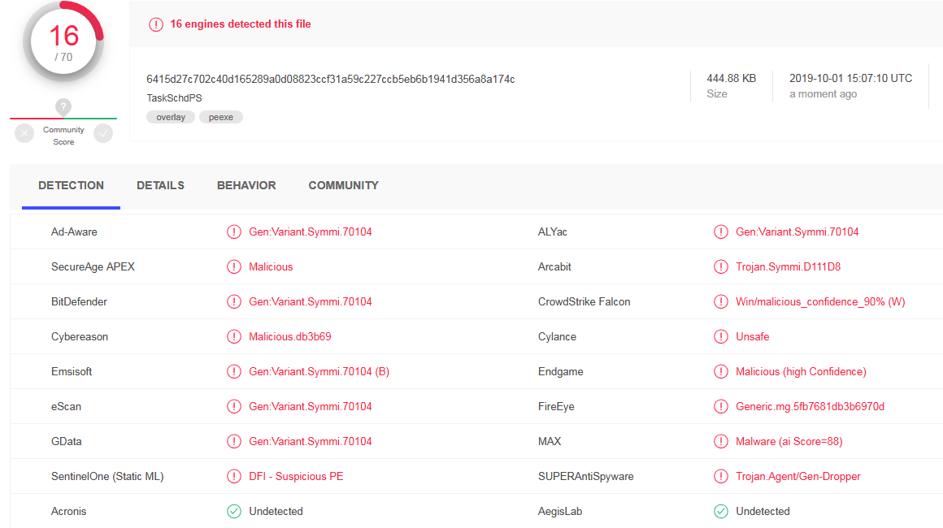Click the SUPERAntiSpyware engine name
943x528 pixels.
586,476
